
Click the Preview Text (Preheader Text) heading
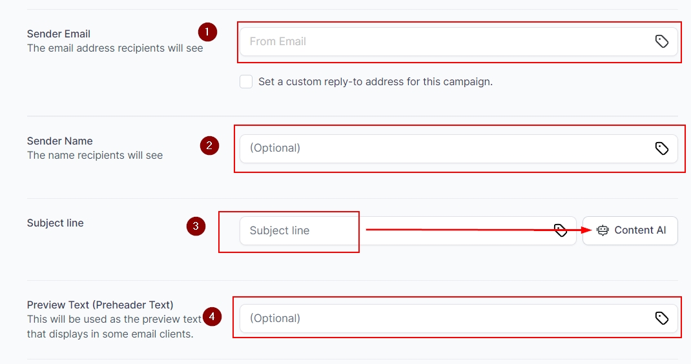click(x=100, y=305)
